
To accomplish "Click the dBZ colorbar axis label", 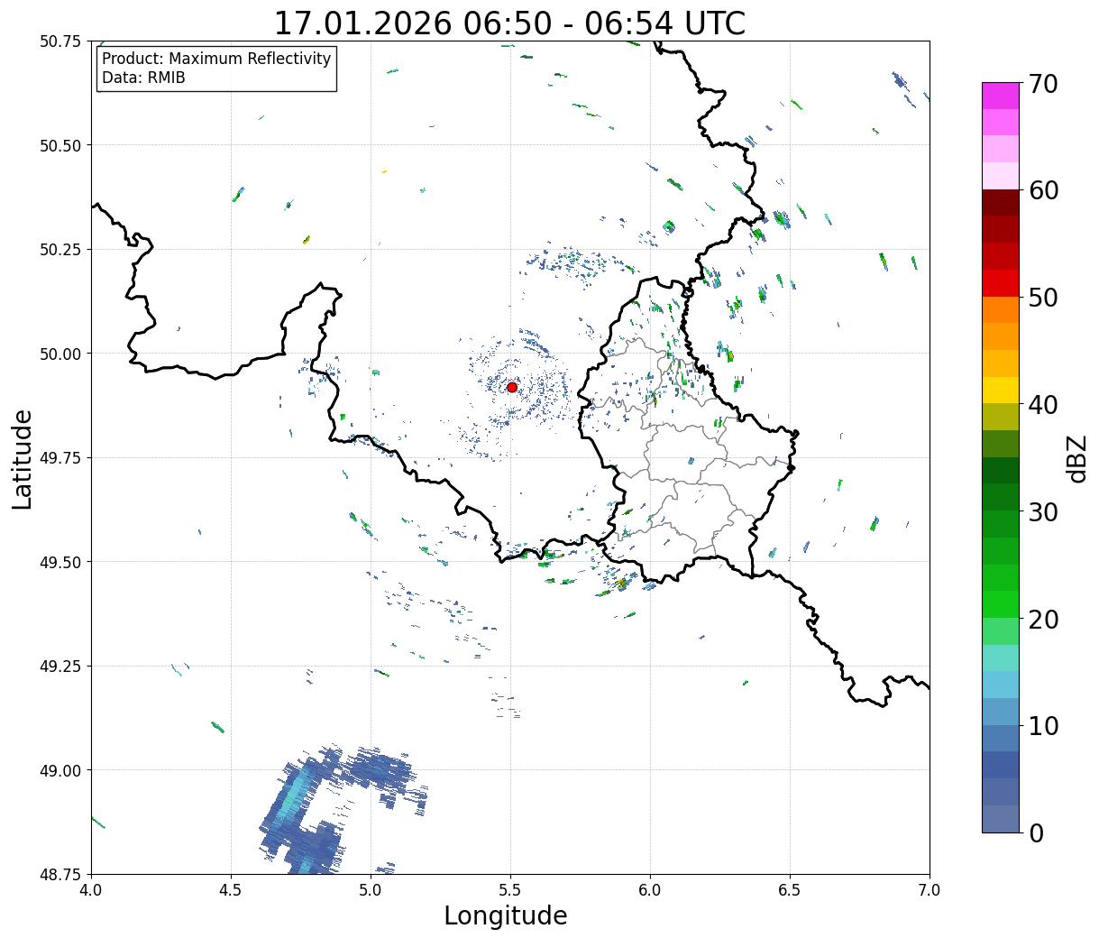I will tap(1076, 458).
